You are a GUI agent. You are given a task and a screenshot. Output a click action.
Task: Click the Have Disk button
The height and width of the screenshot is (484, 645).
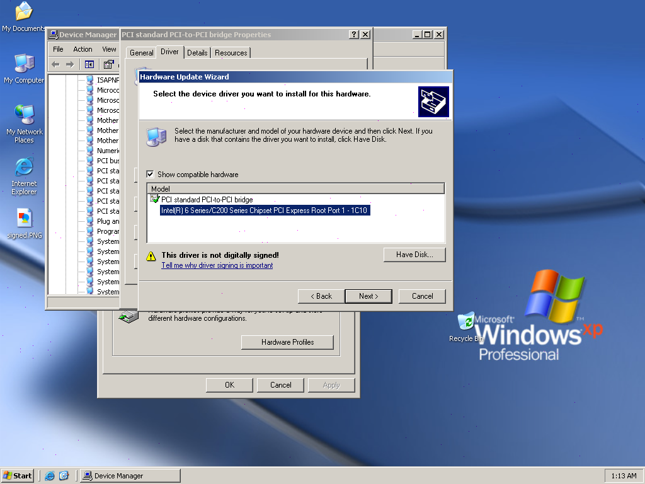point(414,255)
